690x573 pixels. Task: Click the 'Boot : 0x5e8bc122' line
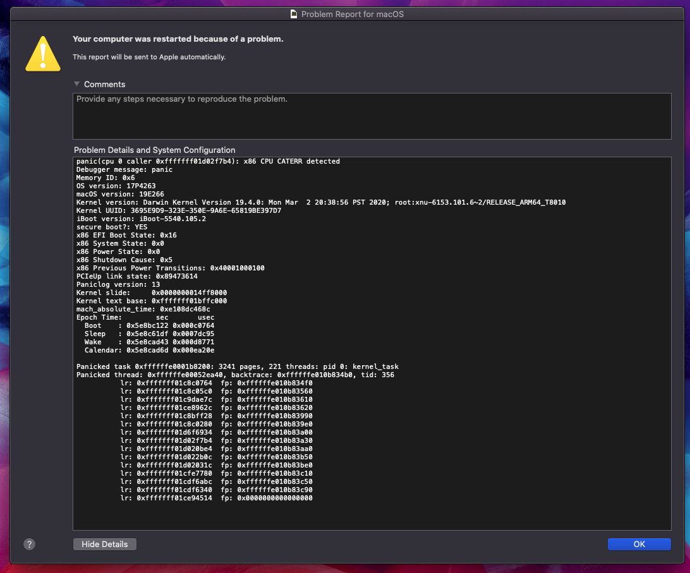click(x=149, y=325)
